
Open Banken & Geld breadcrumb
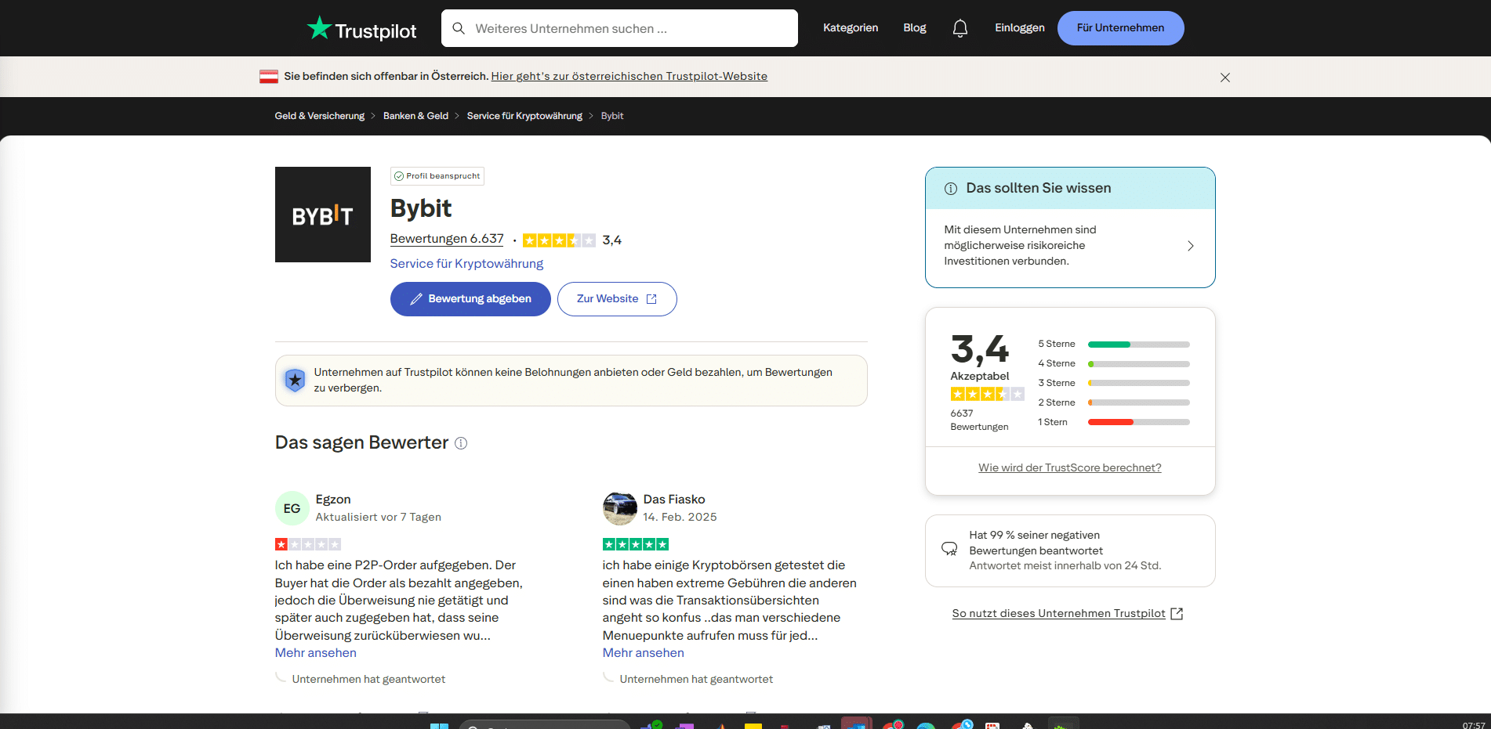click(415, 116)
